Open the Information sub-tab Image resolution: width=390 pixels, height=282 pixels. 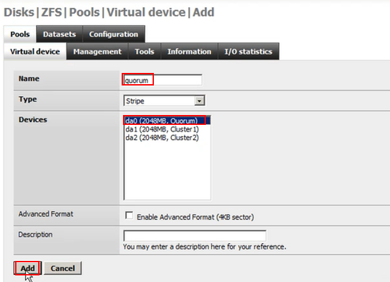(189, 51)
